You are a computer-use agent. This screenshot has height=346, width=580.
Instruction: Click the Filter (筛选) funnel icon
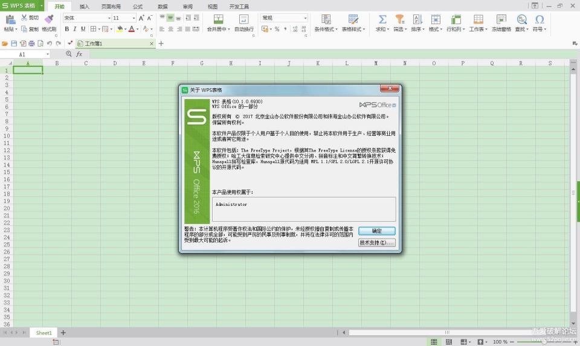point(399,19)
